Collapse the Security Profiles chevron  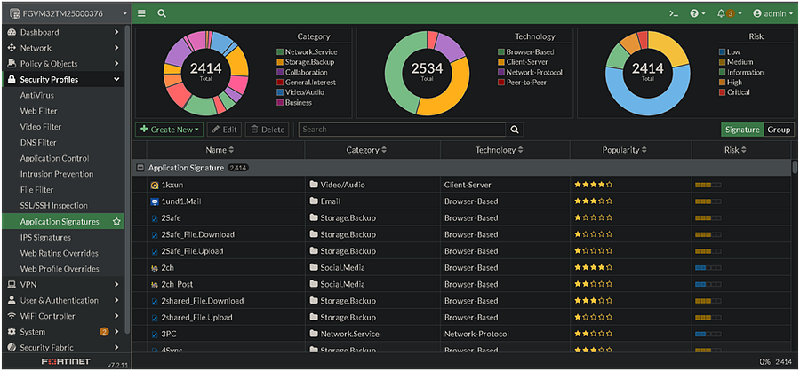tap(116, 80)
